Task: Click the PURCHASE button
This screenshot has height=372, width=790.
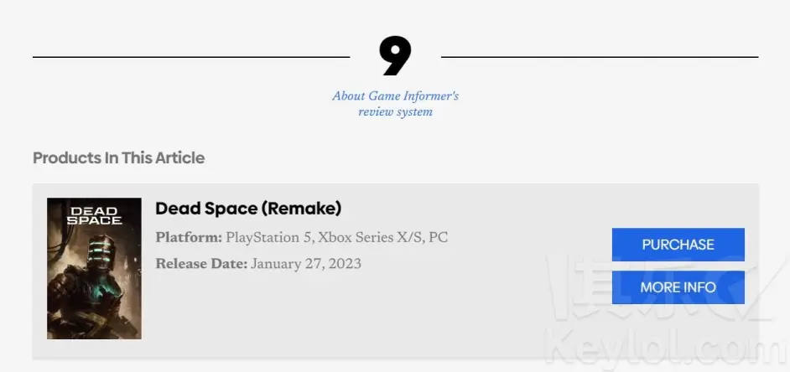Action: (x=678, y=245)
